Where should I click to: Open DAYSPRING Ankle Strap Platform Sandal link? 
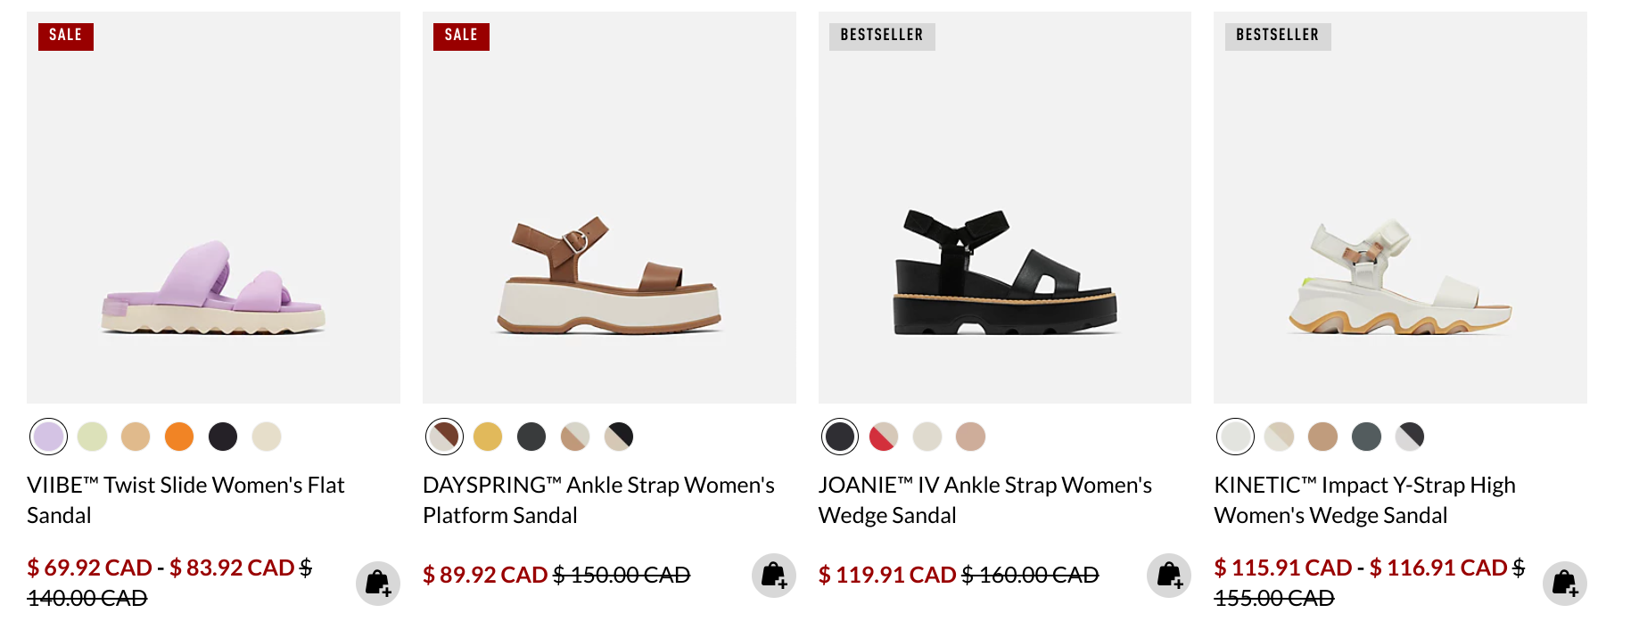click(x=598, y=500)
